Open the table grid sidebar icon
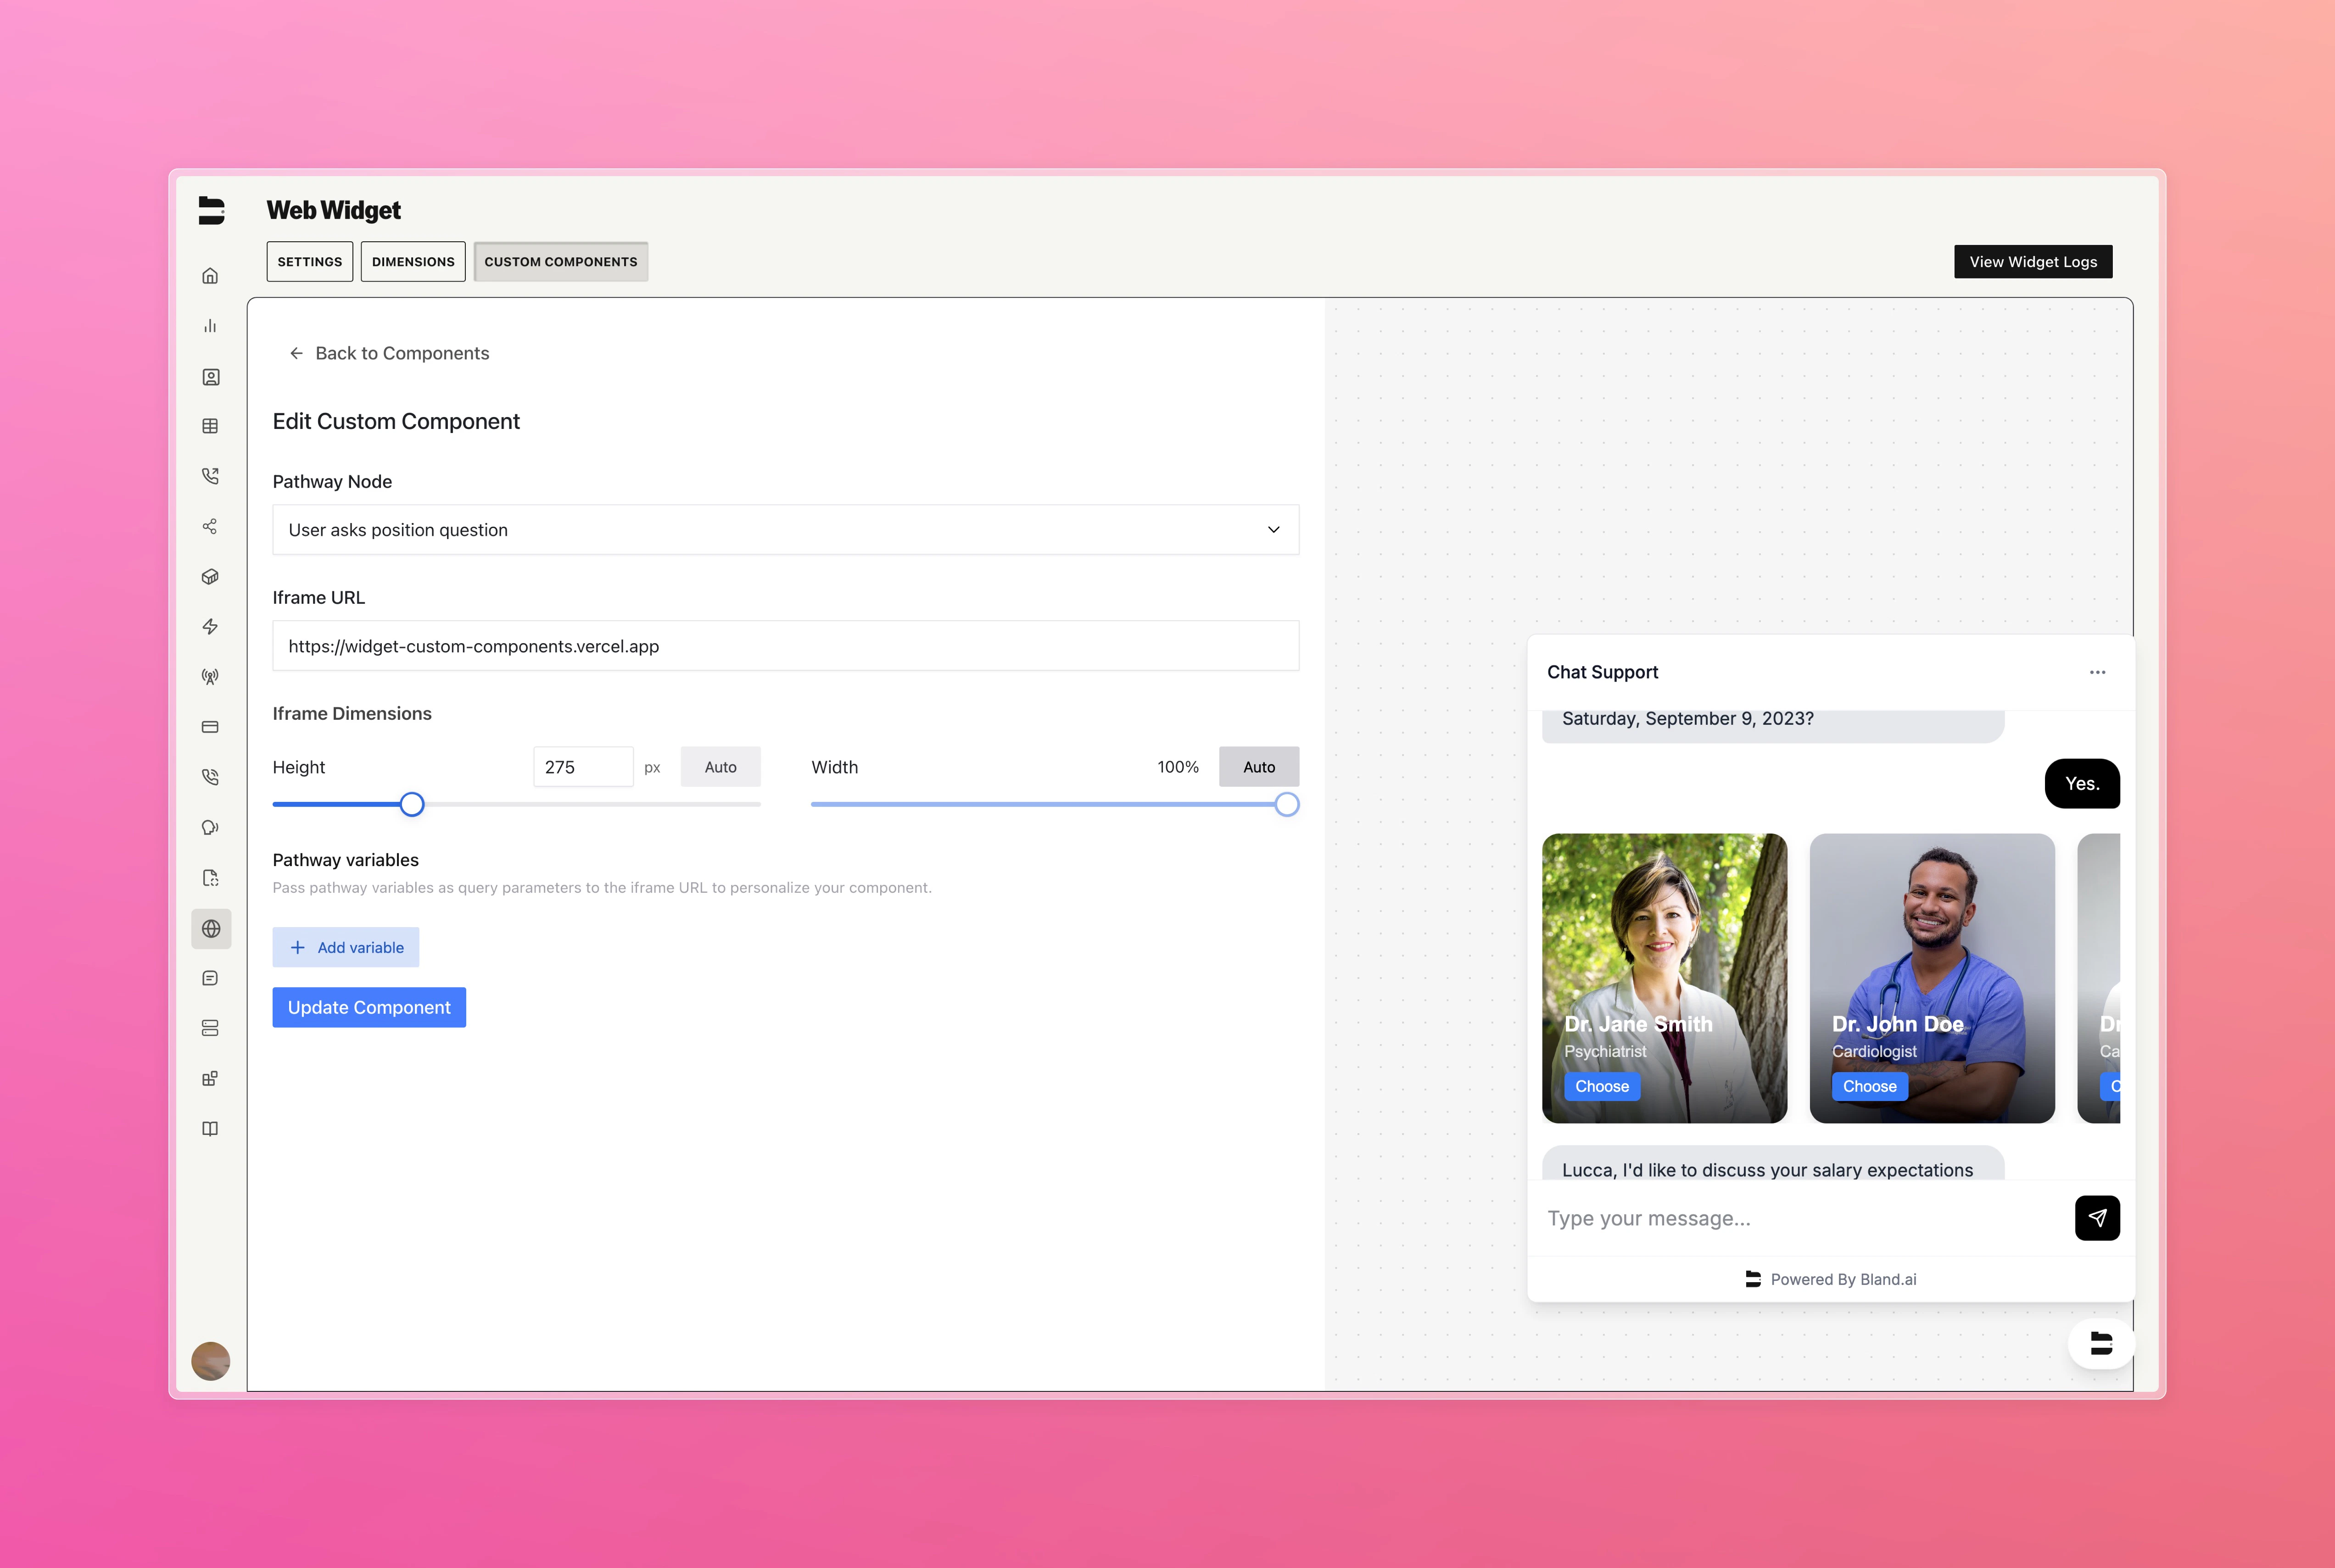 [210, 426]
